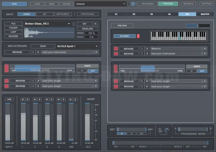Click the X button in the MIDI keyboard instrument row
The height and width of the screenshot is (152, 216).
[96, 52]
